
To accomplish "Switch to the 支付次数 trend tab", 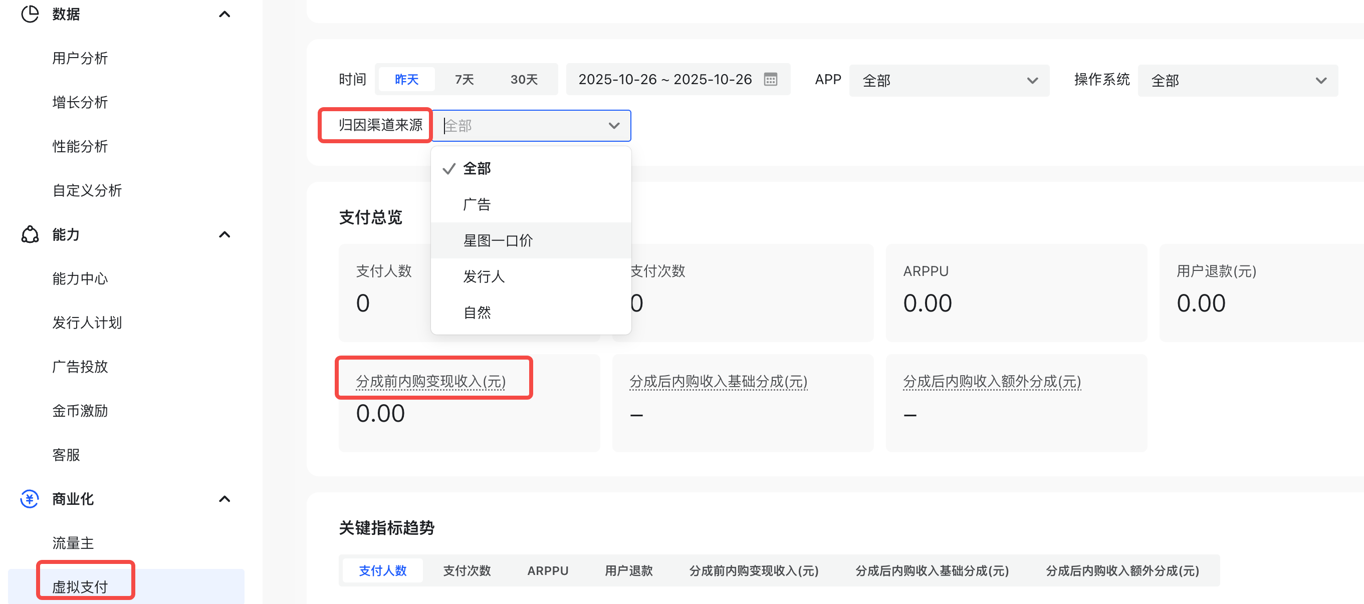I will [x=467, y=570].
